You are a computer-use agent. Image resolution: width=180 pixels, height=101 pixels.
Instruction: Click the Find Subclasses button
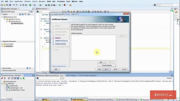pos(107,65)
